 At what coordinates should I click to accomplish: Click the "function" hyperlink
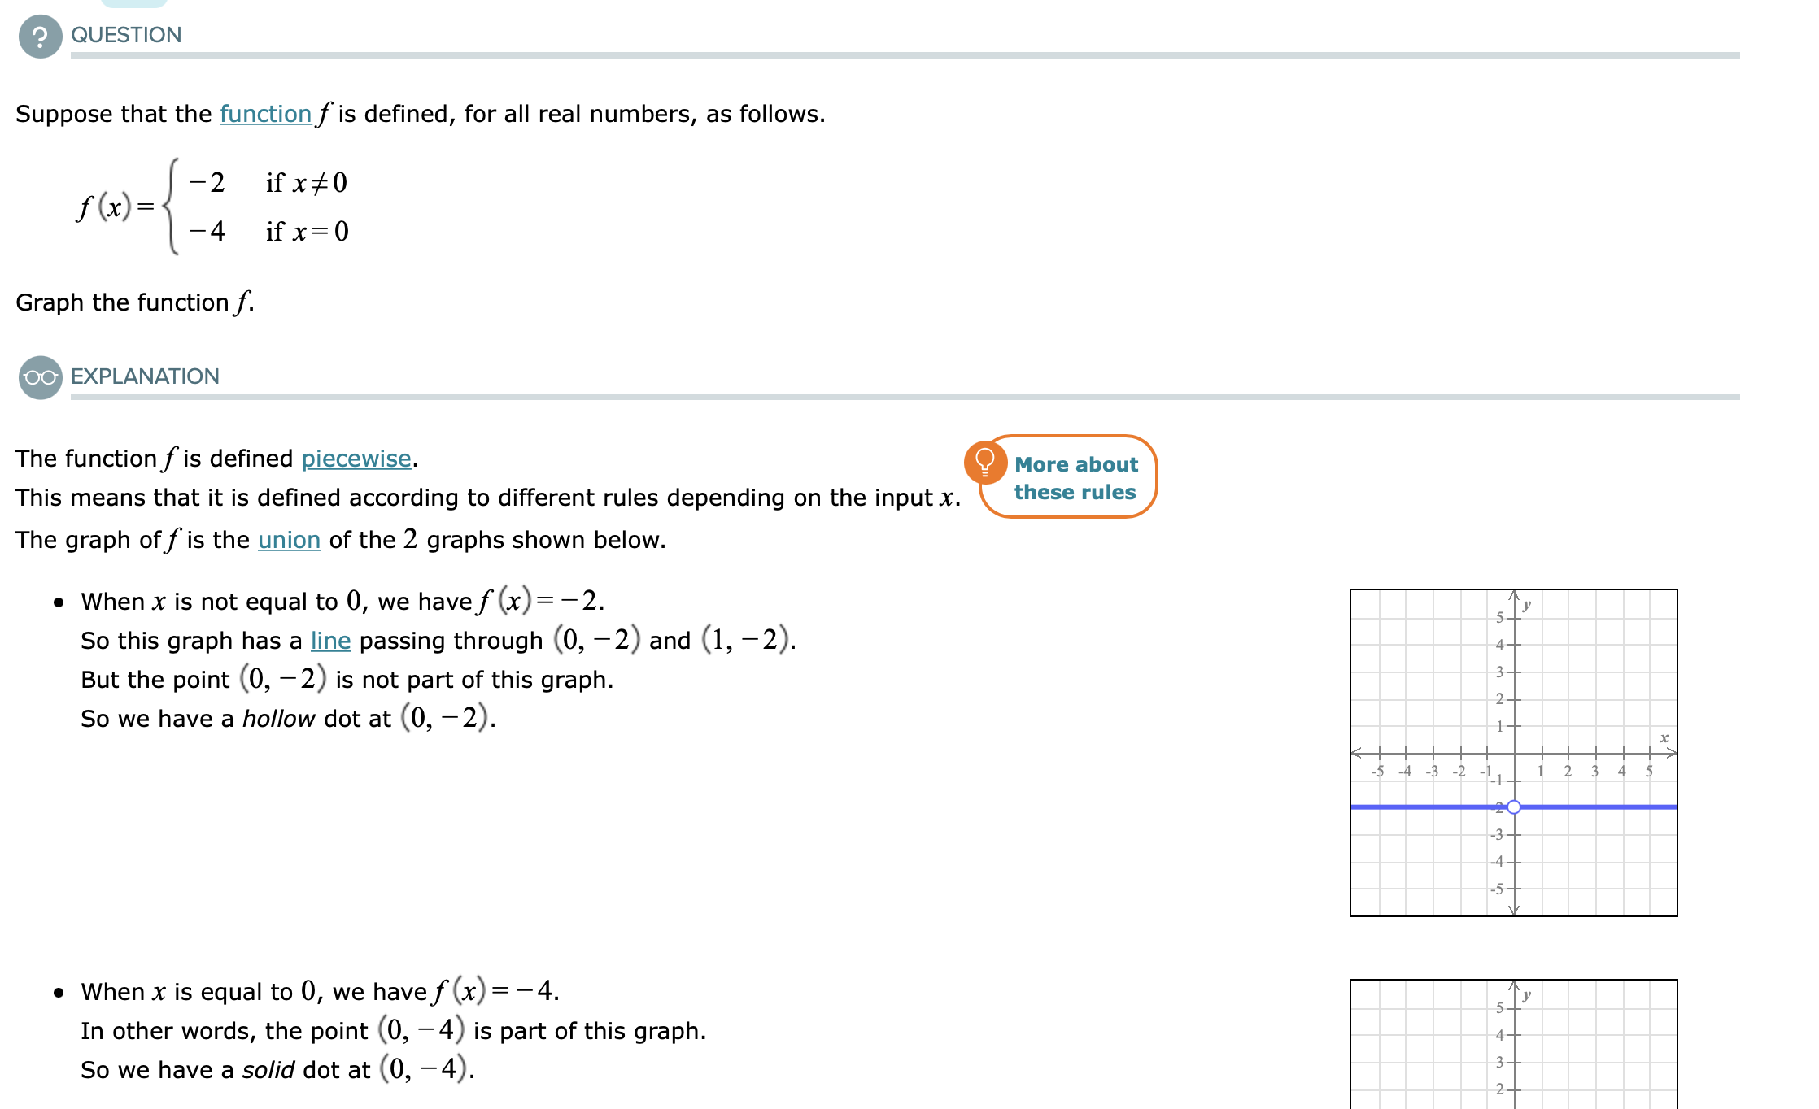click(x=264, y=114)
